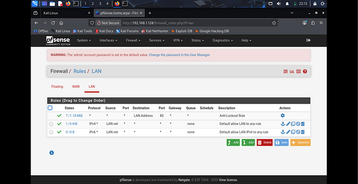Open Firefox extensions icon
Screen dimensions: 358x184
313,23
